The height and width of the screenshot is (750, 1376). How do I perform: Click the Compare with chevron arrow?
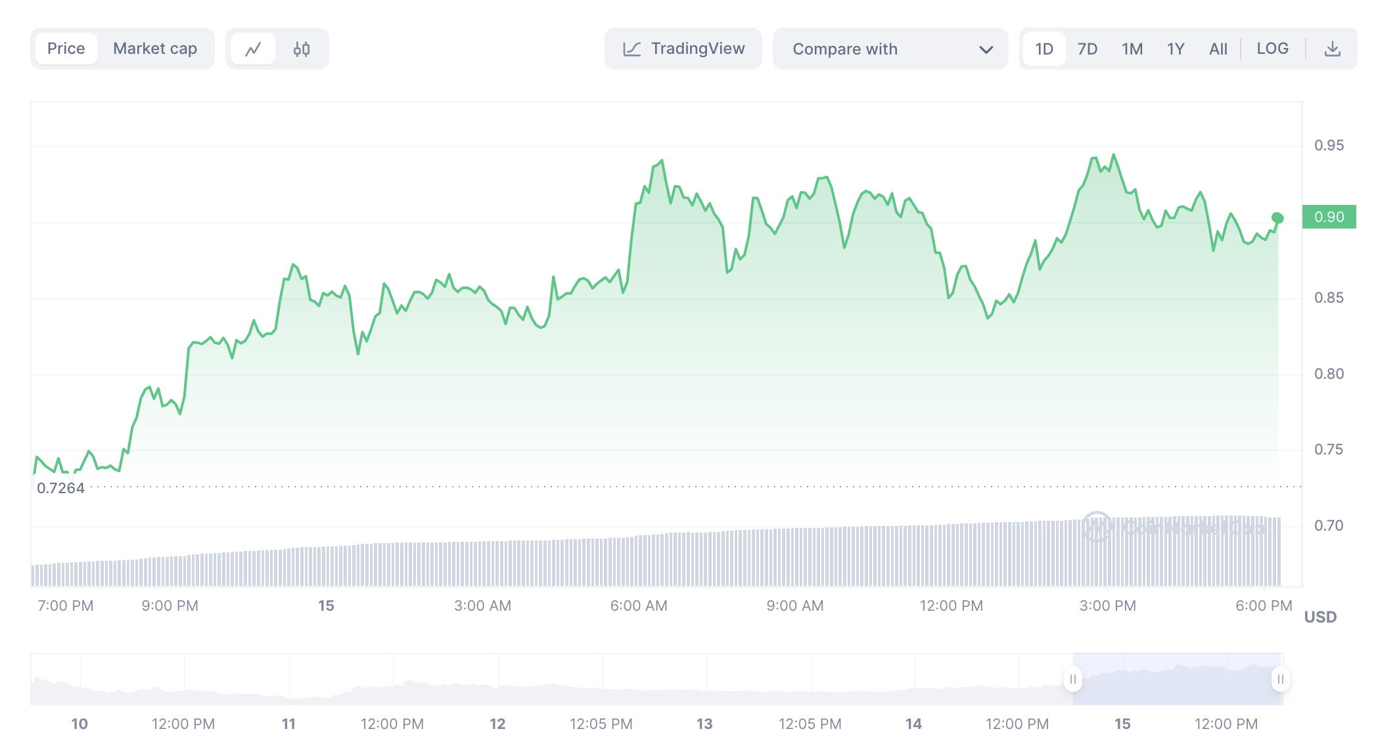click(x=986, y=50)
